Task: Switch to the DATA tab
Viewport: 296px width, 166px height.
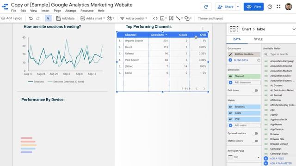Action: [x=237, y=39]
